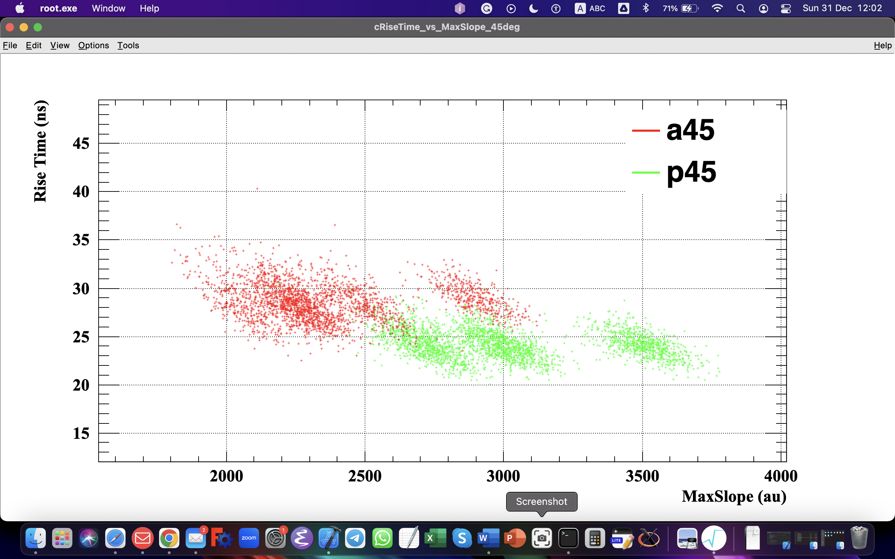Open Control Center toggles in the menu bar
The width and height of the screenshot is (895, 559).
point(786,8)
